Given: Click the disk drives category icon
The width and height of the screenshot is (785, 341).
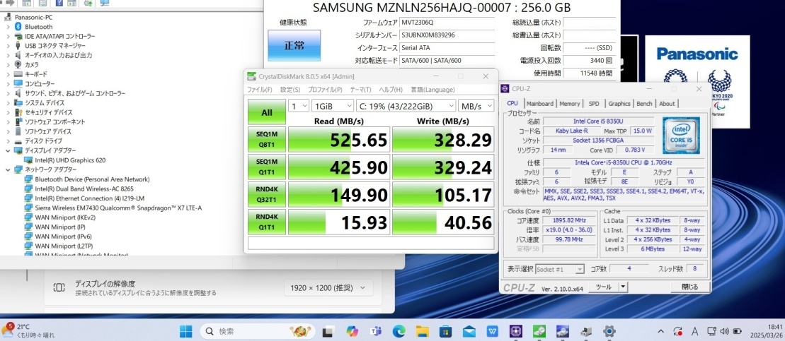Looking at the screenshot, I should [x=18, y=140].
